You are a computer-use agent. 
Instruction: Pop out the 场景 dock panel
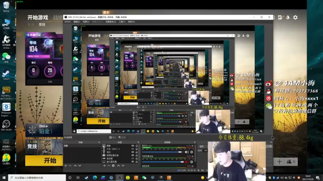[99, 142]
